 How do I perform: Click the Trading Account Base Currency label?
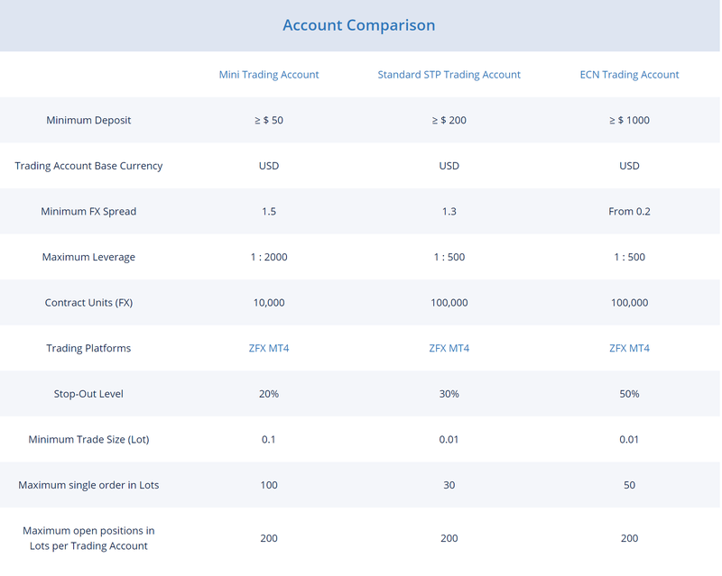click(x=88, y=166)
